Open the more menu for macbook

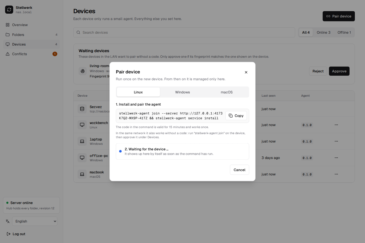tap(336, 174)
